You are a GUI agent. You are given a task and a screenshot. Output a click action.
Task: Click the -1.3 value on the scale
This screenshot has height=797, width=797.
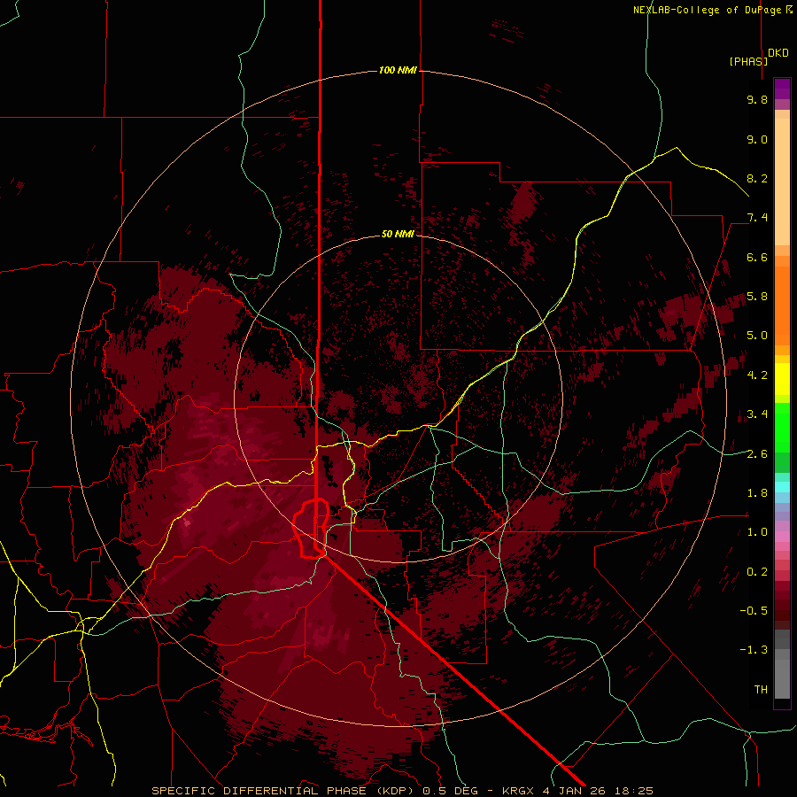click(x=754, y=650)
